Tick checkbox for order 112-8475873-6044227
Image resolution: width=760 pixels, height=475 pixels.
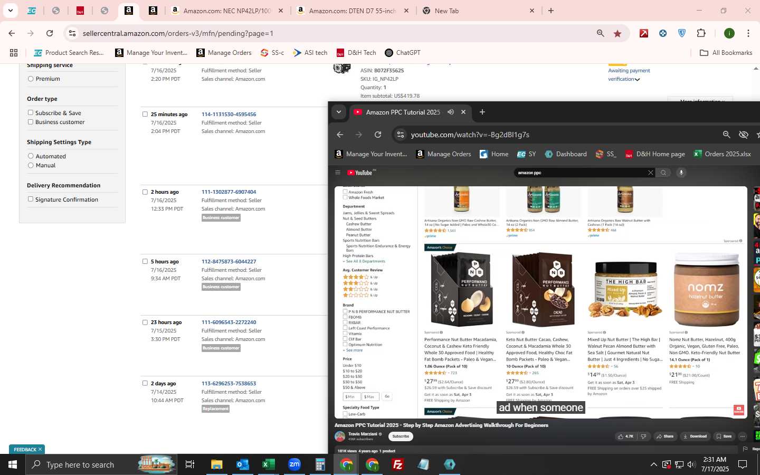[145, 261]
